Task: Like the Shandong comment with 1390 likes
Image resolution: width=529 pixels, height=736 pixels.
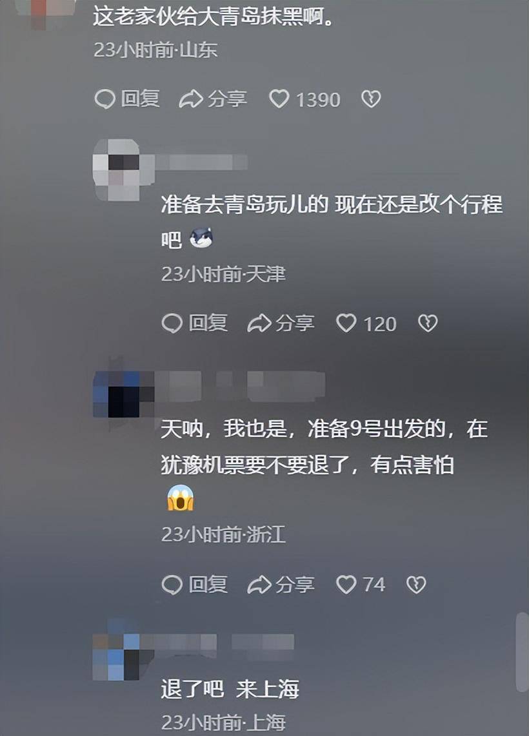Action: point(304,99)
